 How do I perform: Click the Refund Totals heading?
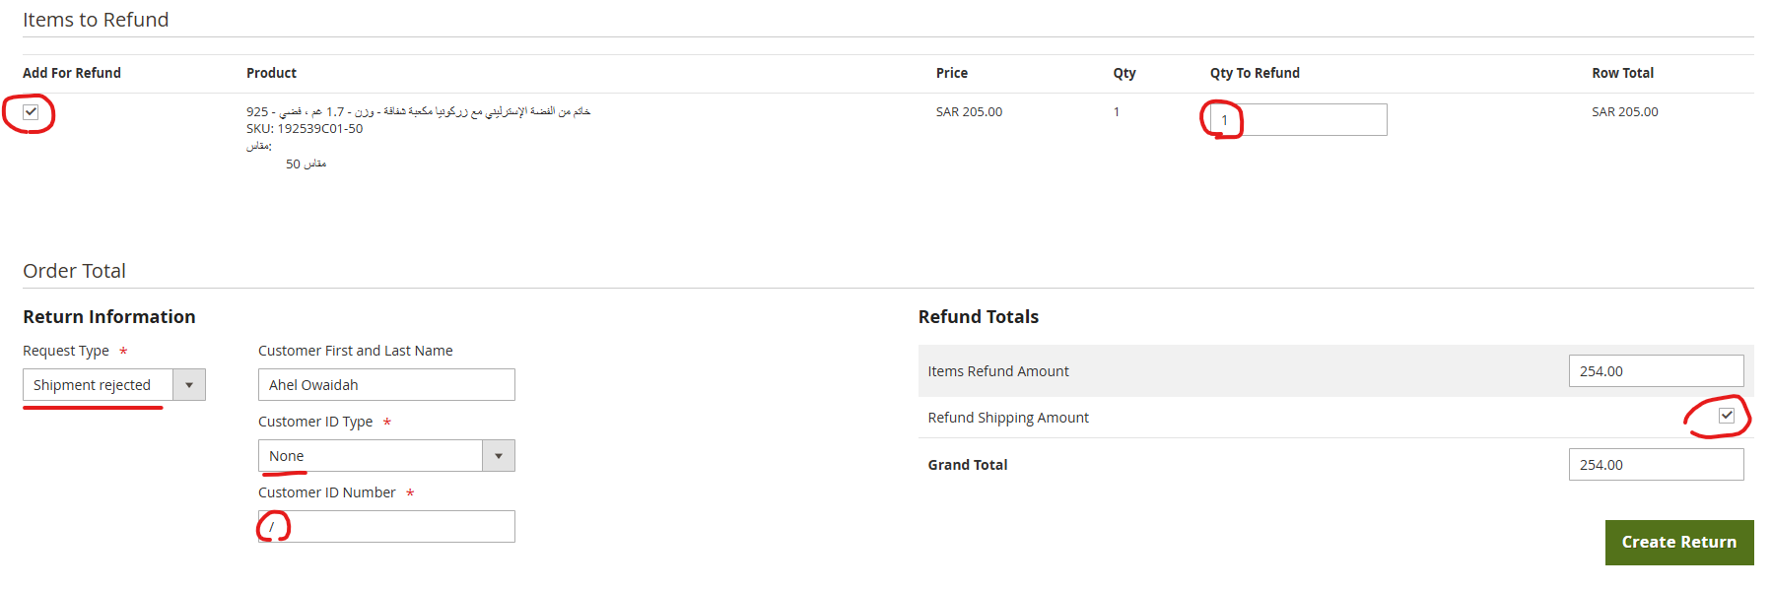(978, 317)
